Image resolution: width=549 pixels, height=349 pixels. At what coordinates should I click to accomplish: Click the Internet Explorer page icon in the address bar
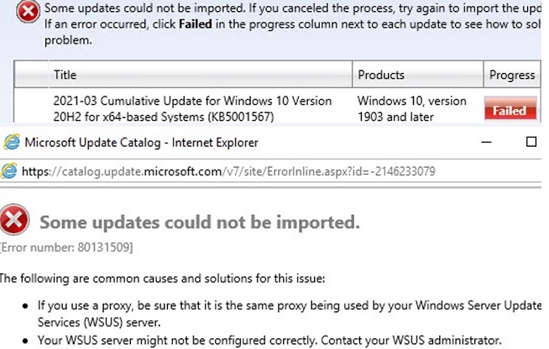click(10, 172)
